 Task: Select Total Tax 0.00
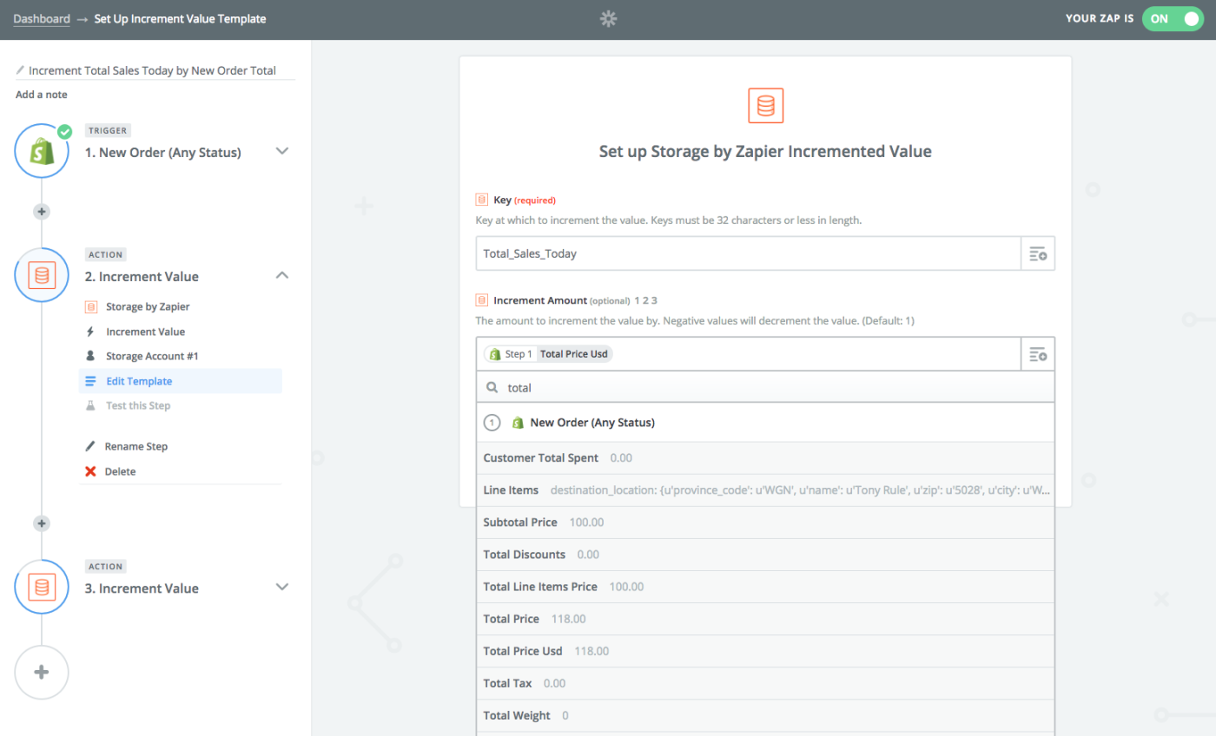tap(765, 683)
